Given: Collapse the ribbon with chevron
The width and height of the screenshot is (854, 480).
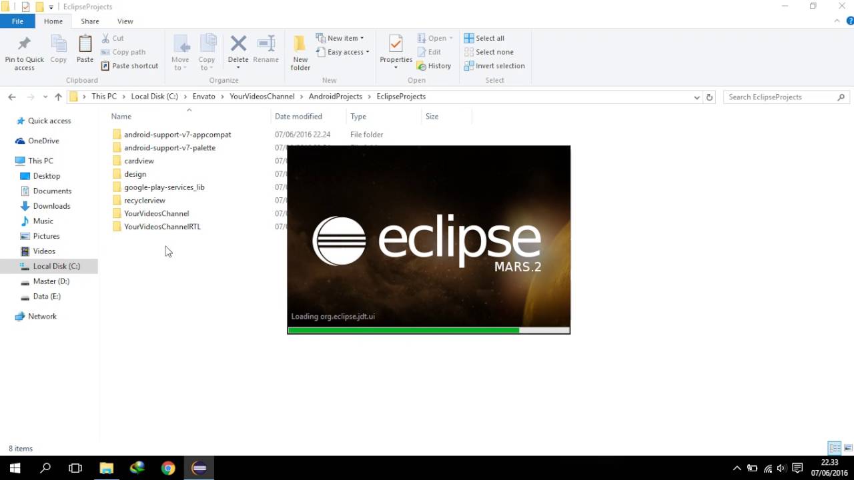Looking at the screenshot, I should coord(837,21).
